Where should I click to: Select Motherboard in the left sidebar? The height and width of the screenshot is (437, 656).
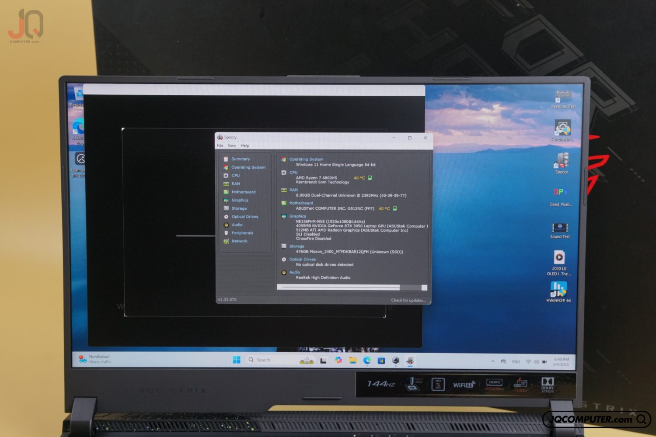point(239,192)
